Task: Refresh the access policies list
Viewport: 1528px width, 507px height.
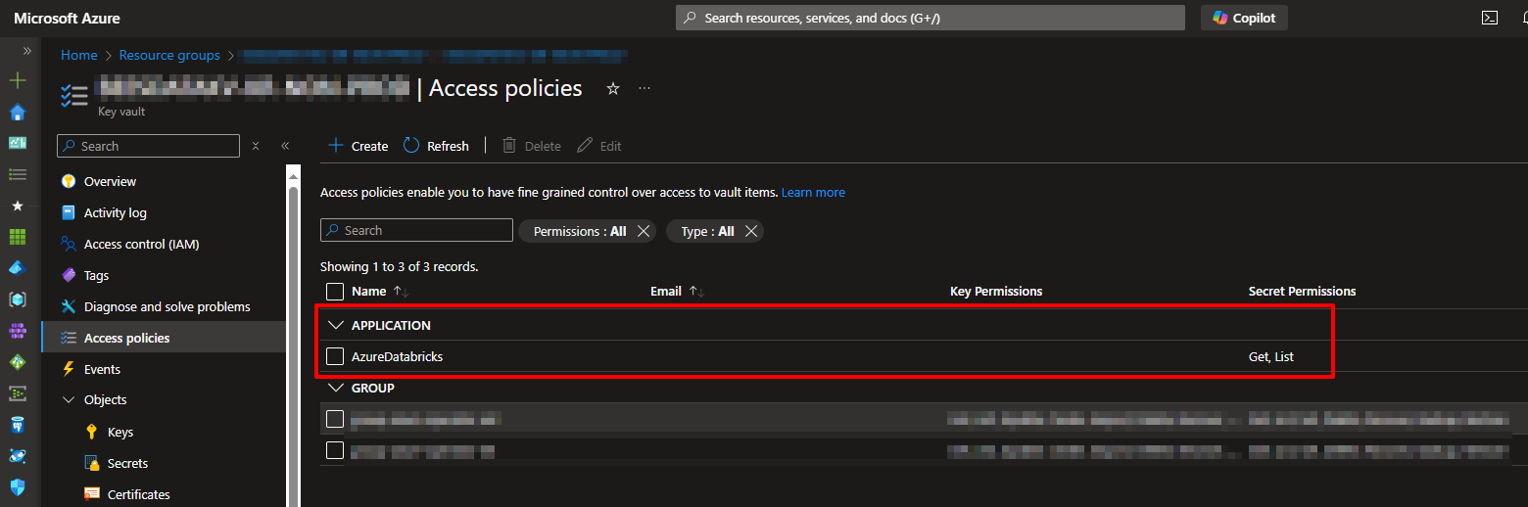Action: [436, 146]
